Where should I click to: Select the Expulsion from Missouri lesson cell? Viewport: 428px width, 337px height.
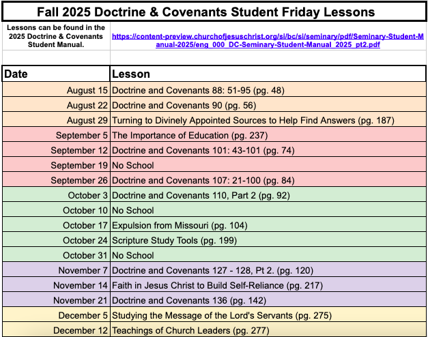point(268,225)
